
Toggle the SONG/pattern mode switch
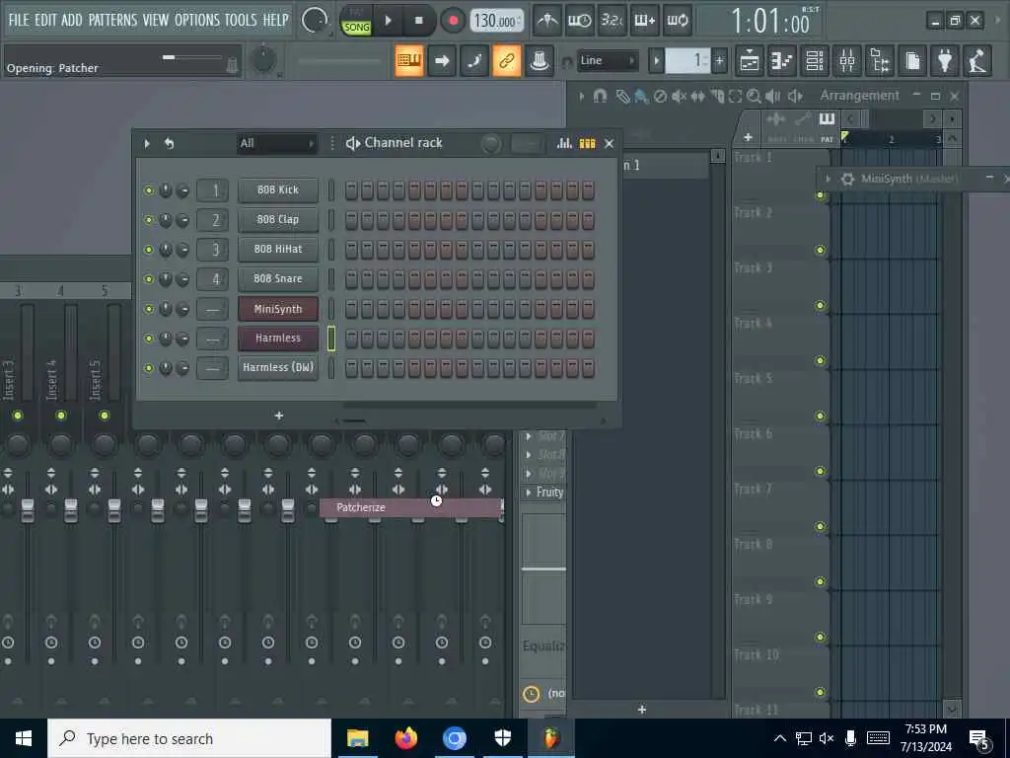pyautogui.click(x=356, y=22)
